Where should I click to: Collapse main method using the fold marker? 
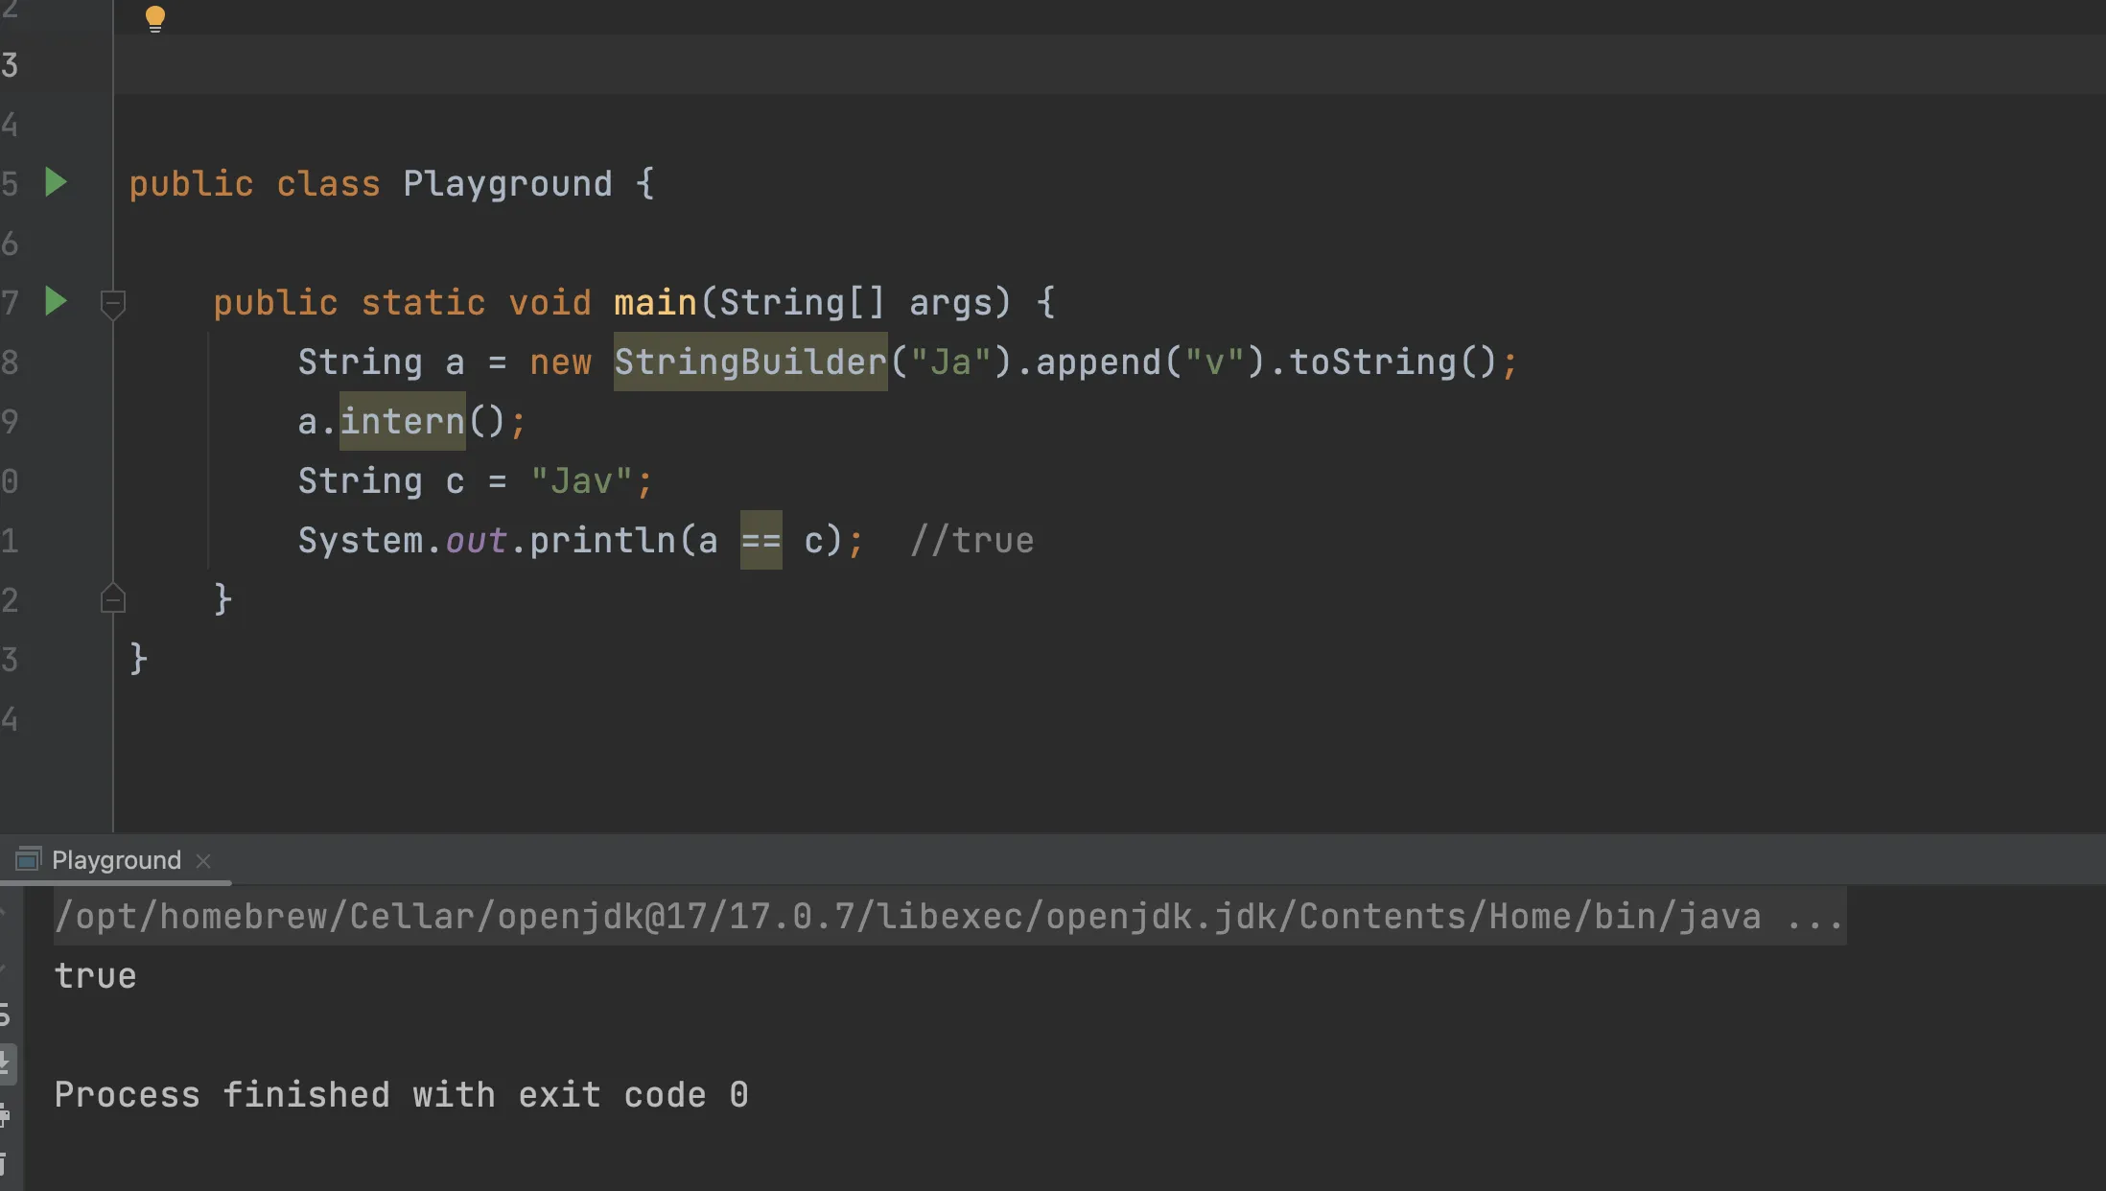[112, 304]
